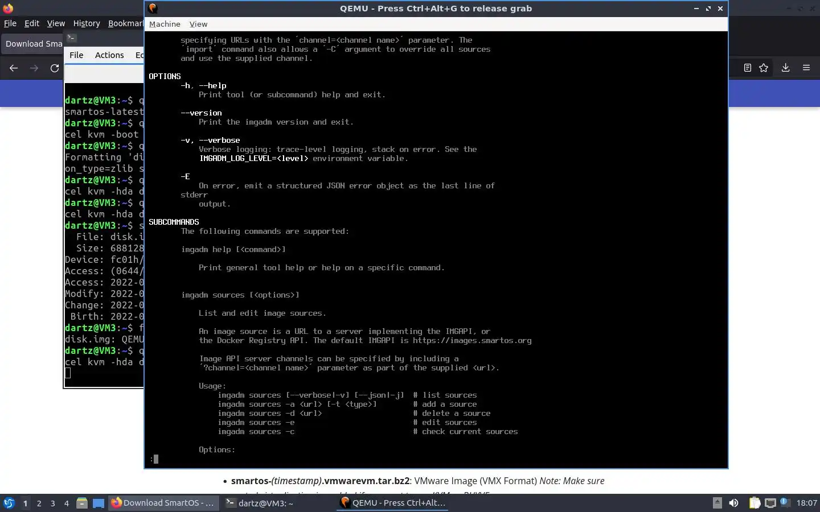Screen dimensions: 820x512
Task: Click the IMGADM_LOG_LEVEL=<level> text
Action: 253,158
